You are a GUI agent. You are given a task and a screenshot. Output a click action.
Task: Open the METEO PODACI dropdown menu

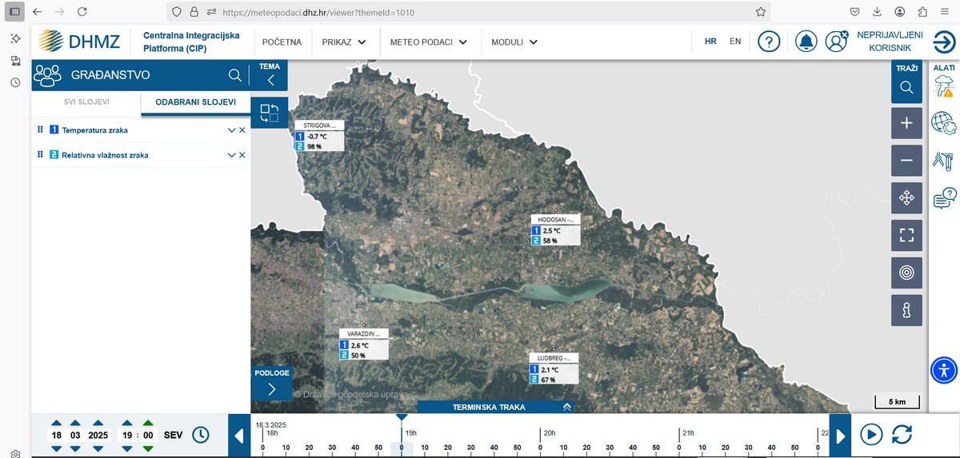[429, 42]
